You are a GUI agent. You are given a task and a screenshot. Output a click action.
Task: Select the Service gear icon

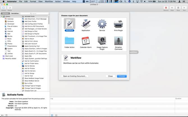[x=102, y=24]
